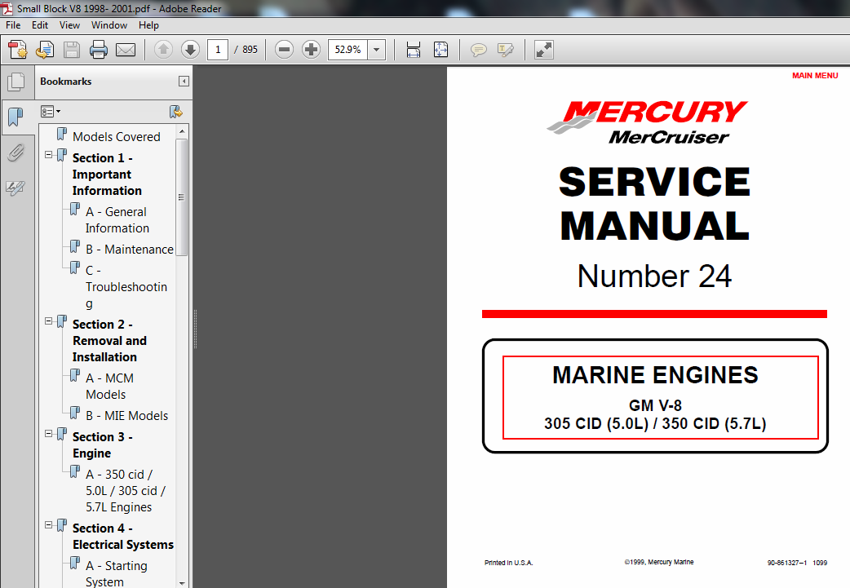This screenshot has width=850, height=588.
Task: Click the Open file icon in toolbar
Action: [x=45, y=50]
